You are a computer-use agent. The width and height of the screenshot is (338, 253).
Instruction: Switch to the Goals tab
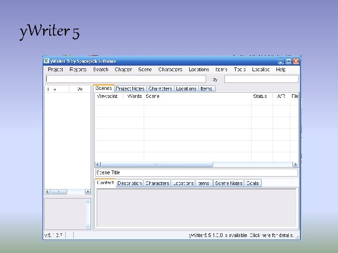[253, 183]
